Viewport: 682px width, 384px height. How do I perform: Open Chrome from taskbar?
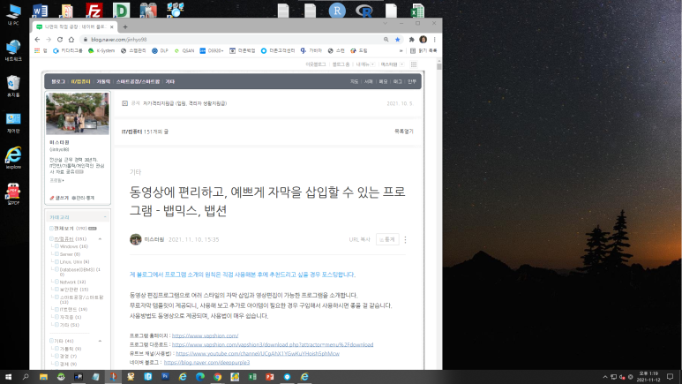click(x=217, y=377)
